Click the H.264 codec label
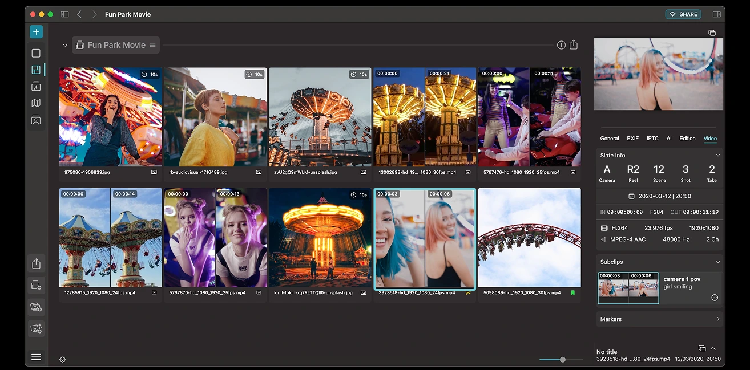Screen dimensions: 750x370 click(620, 228)
